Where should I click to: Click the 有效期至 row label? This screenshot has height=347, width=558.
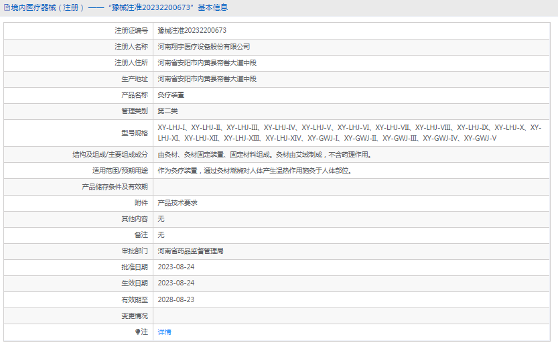point(135,299)
